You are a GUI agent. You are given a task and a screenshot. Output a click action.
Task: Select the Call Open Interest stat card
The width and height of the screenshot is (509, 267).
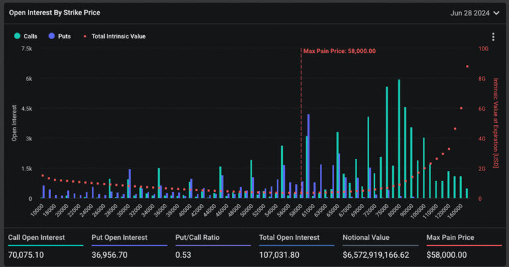click(45, 245)
